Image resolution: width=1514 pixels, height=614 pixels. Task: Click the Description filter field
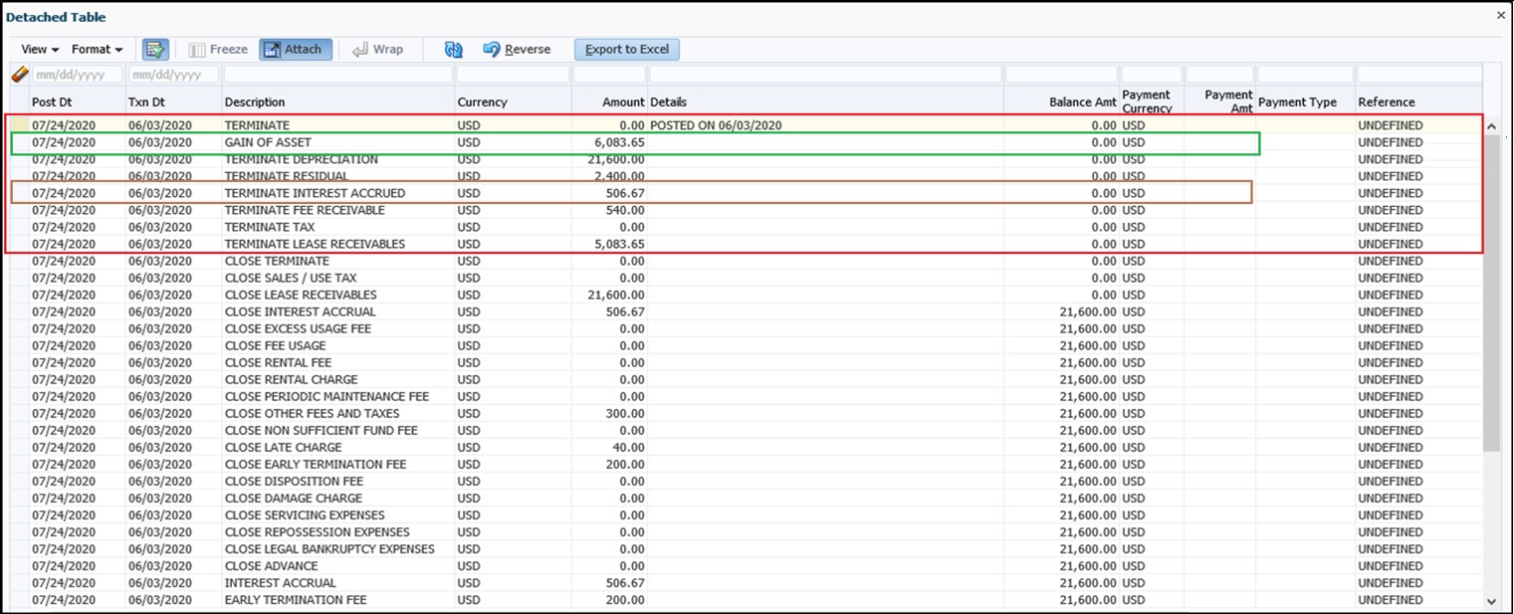(x=338, y=75)
